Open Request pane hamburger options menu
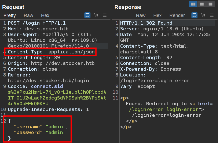 [105, 15]
